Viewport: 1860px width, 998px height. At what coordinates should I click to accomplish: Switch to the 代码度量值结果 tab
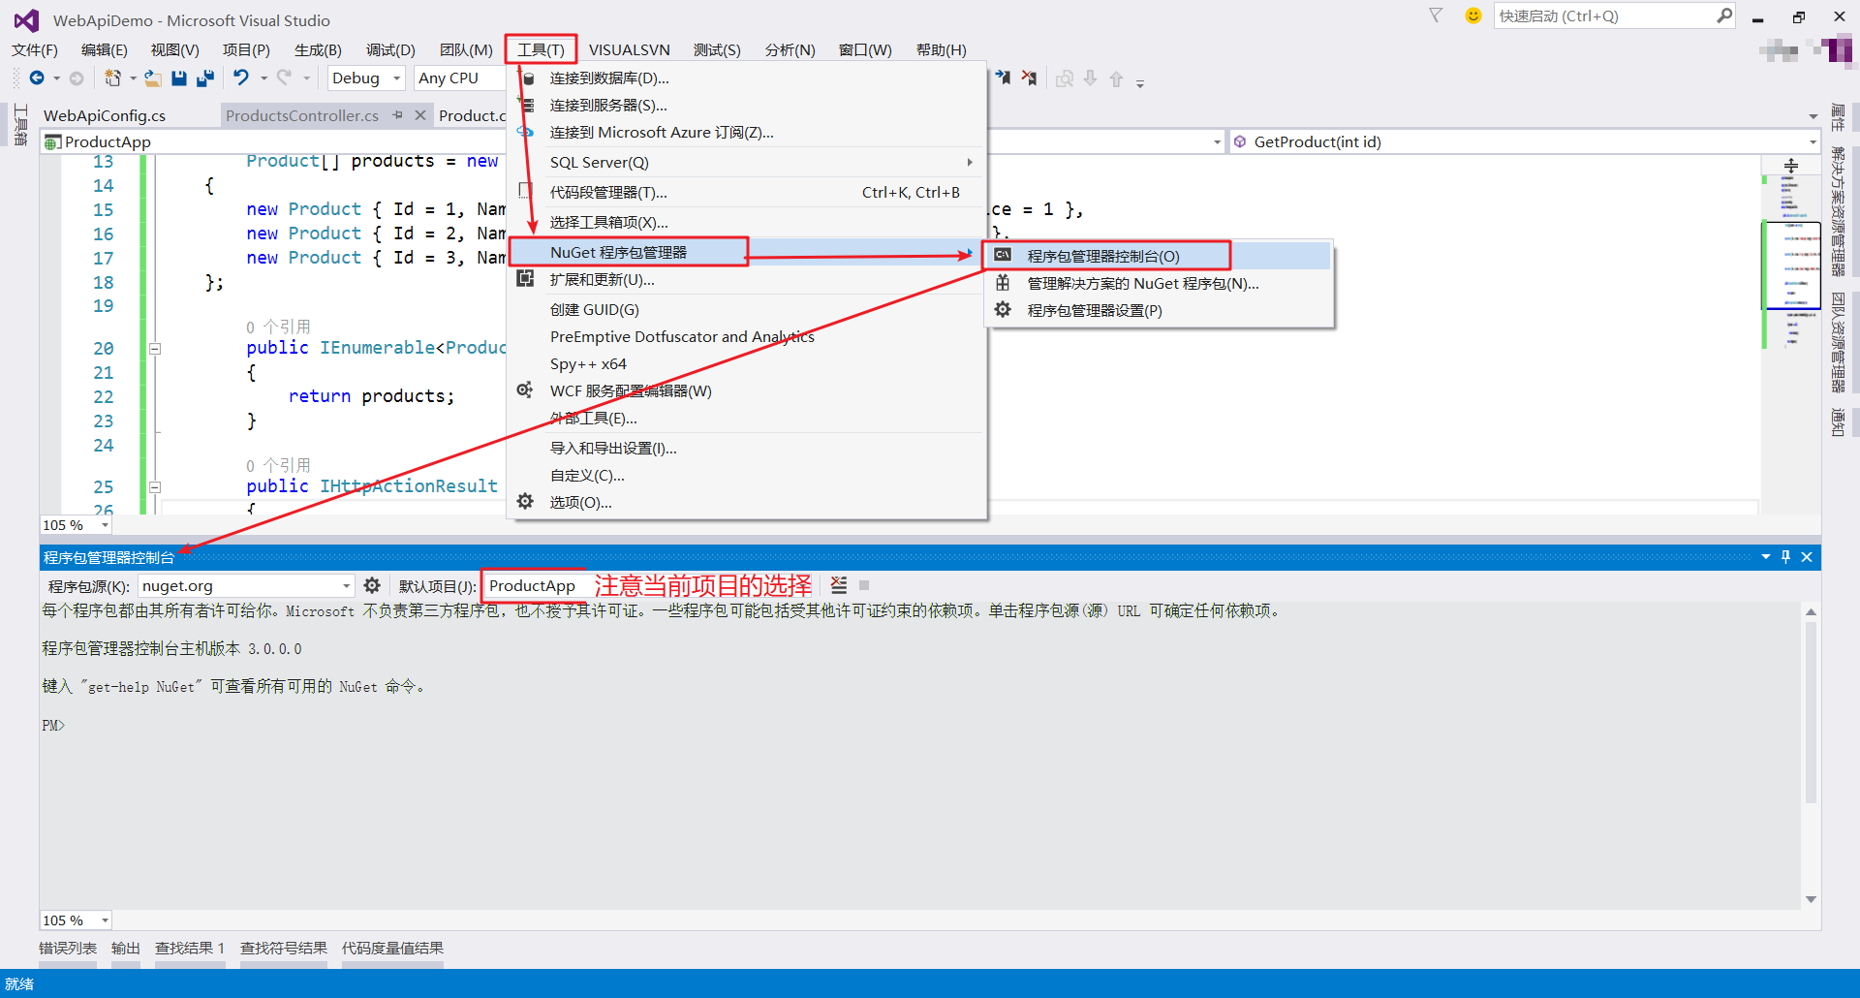tap(392, 948)
